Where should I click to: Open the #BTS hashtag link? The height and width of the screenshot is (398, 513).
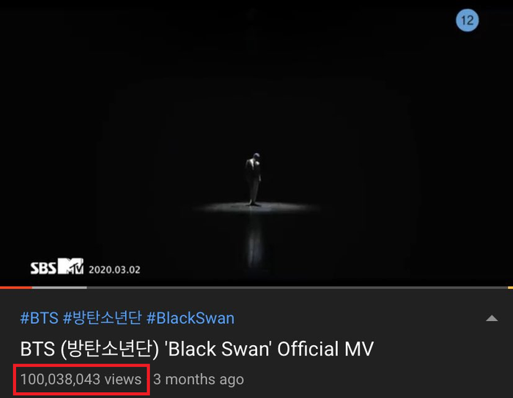point(40,318)
